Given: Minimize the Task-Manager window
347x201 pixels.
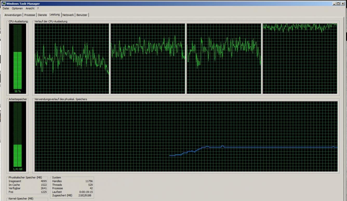Looking at the screenshot, I should (334, 4).
